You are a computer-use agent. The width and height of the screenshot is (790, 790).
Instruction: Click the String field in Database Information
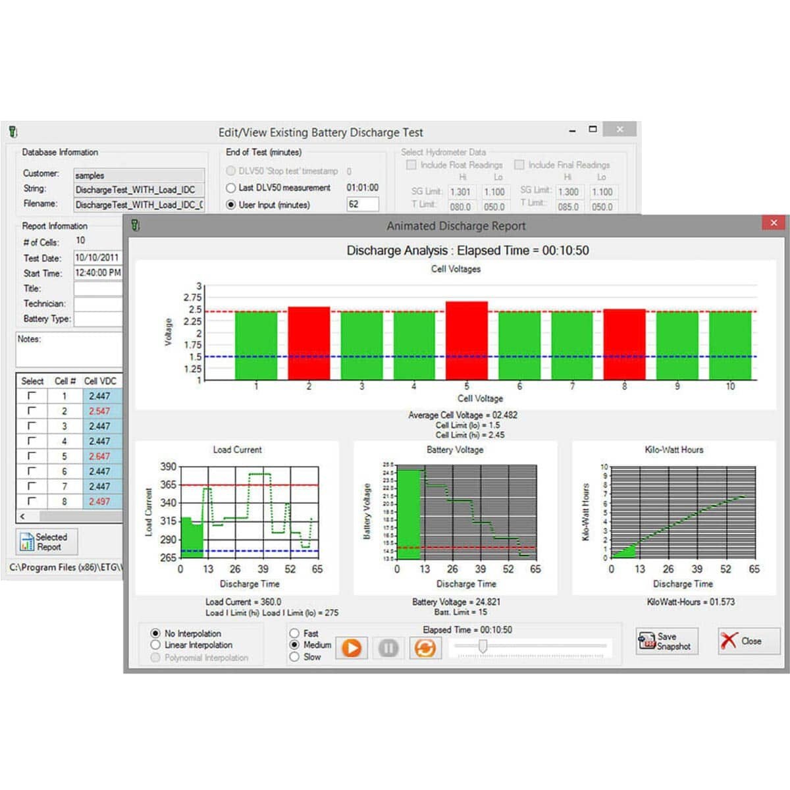click(x=139, y=190)
